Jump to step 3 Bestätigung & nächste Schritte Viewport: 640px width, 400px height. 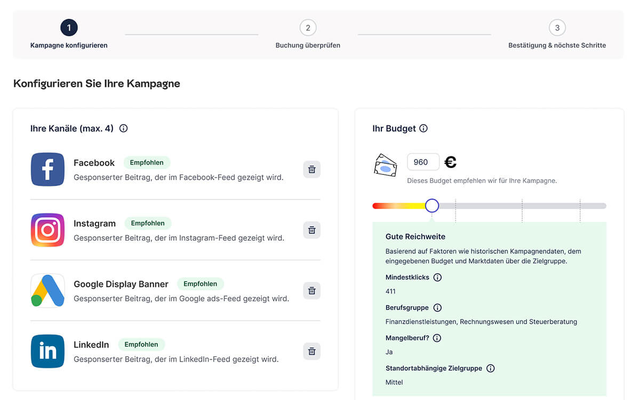tap(557, 28)
